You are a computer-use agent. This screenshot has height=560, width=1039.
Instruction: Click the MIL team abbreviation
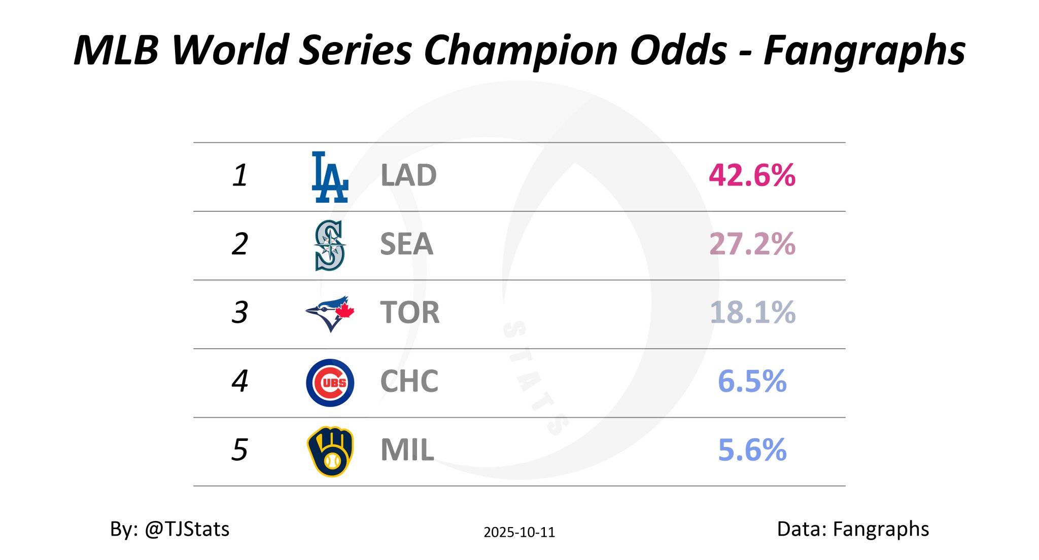pyautogui.click(x=407, y=450)
